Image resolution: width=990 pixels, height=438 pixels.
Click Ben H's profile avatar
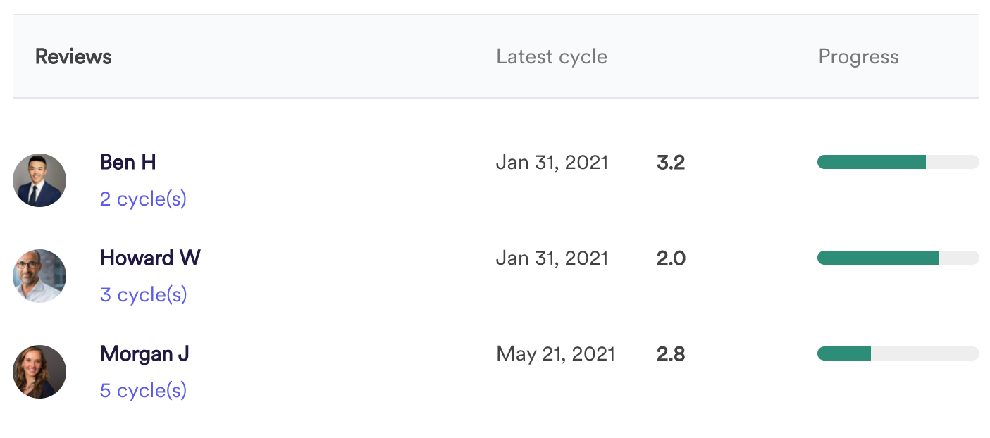point(39,180)
